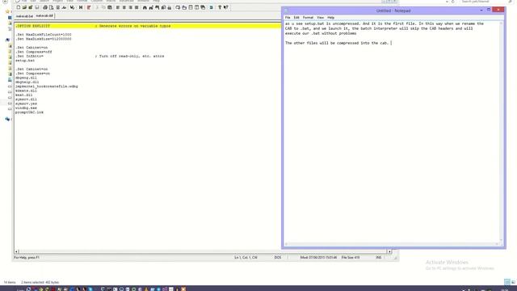Apply center alignment from the editor toolbar
Image resolution: width=517 pixels, height=291 pixels.
pyautogui.click(x=124, y=7)
